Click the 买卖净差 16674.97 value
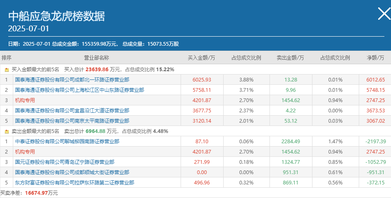 pyautogui.click(x=36, y=193)
